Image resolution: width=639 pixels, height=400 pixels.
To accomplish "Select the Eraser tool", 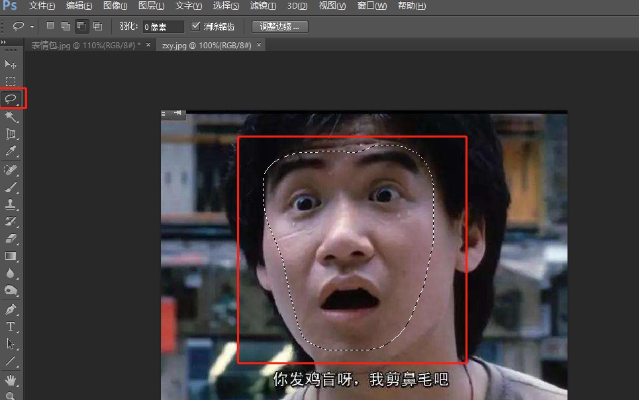I will pyautogui.click(x=11, y=238).
